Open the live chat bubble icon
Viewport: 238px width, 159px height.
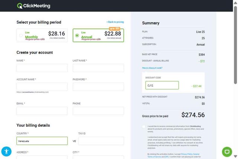(x=227, y=152)
